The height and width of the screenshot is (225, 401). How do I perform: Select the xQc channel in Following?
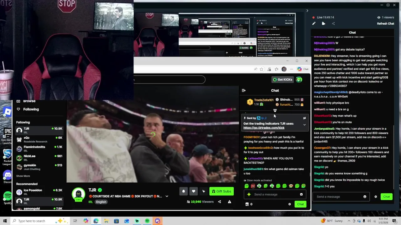point(39,139)
